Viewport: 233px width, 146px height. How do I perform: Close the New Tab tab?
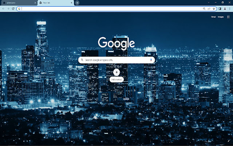tap(71, 3)
